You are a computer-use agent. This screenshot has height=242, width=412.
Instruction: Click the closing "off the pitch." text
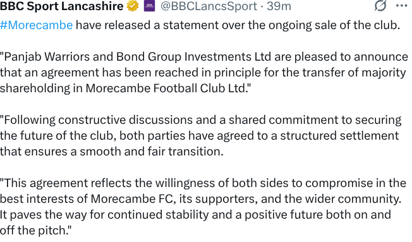pyautogui.click(x=36, y=231)
